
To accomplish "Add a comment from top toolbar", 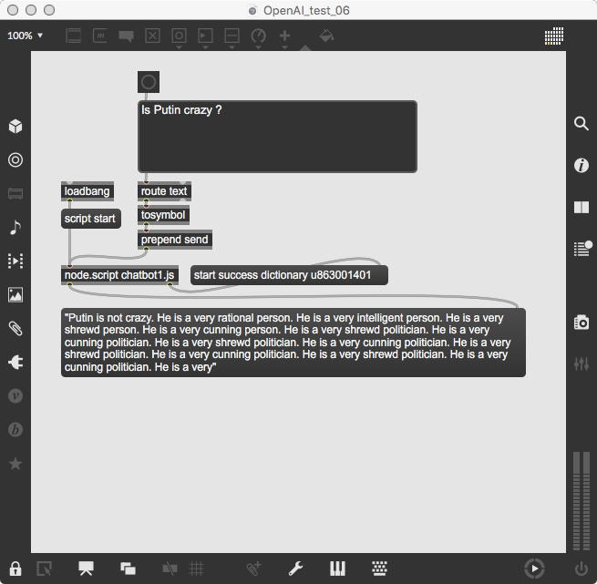I will pos(126,36).
